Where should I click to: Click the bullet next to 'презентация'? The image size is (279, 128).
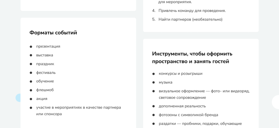coord(31,47)
